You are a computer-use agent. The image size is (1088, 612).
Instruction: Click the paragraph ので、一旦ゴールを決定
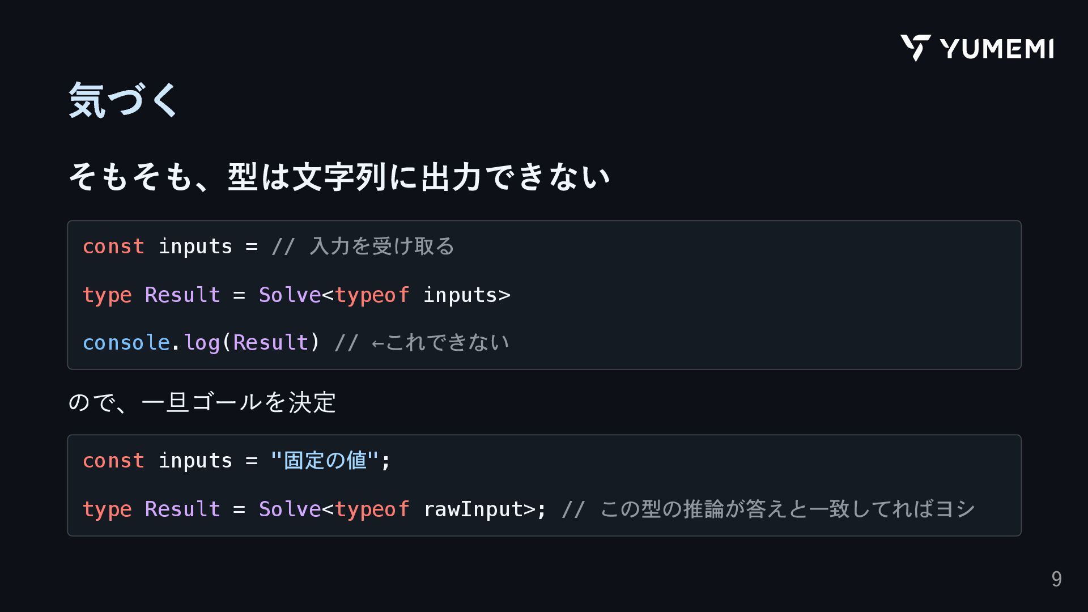pyautogui.click(x=202, y=402)
